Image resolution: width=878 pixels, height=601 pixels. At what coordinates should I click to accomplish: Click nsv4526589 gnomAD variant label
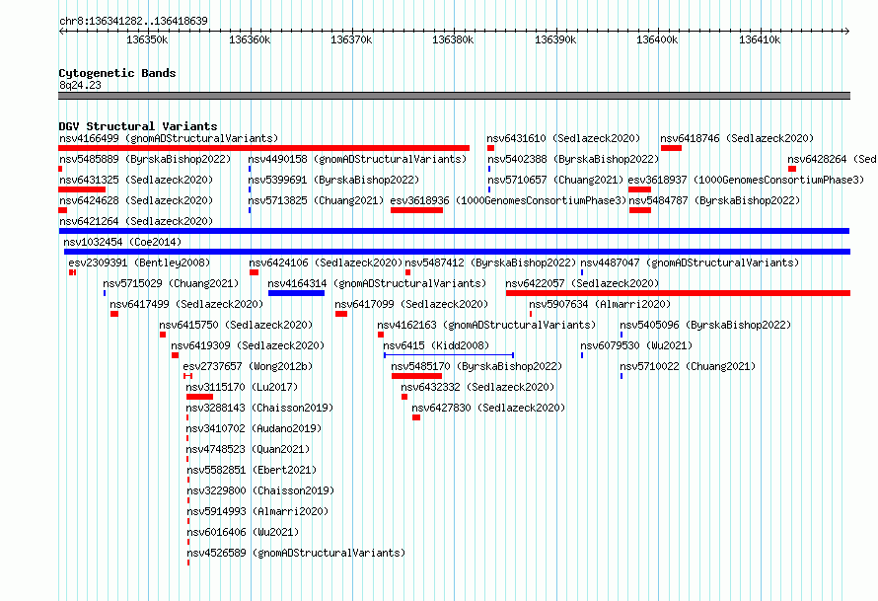(x=296, y=553)
